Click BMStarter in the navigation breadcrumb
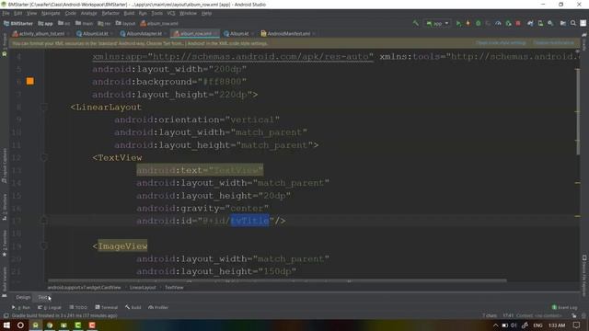 18,23
